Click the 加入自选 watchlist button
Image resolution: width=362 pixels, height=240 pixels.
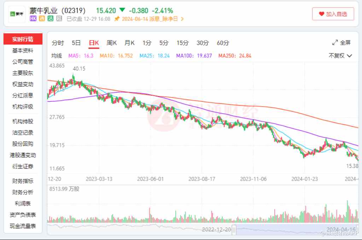(333, 14)
